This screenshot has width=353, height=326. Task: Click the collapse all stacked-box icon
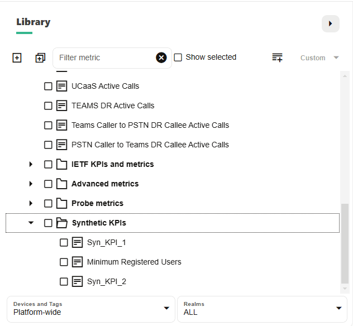pyautogui.click(x=40, y=57)
